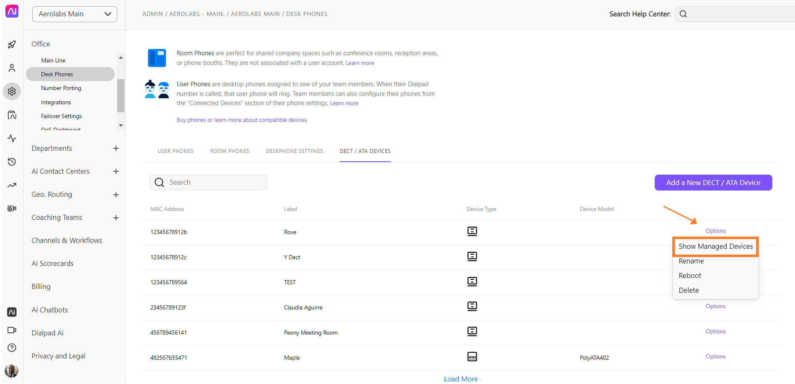Click MAC address 482567b55471
The image size is (795, 384).
(x=169, y=358)
